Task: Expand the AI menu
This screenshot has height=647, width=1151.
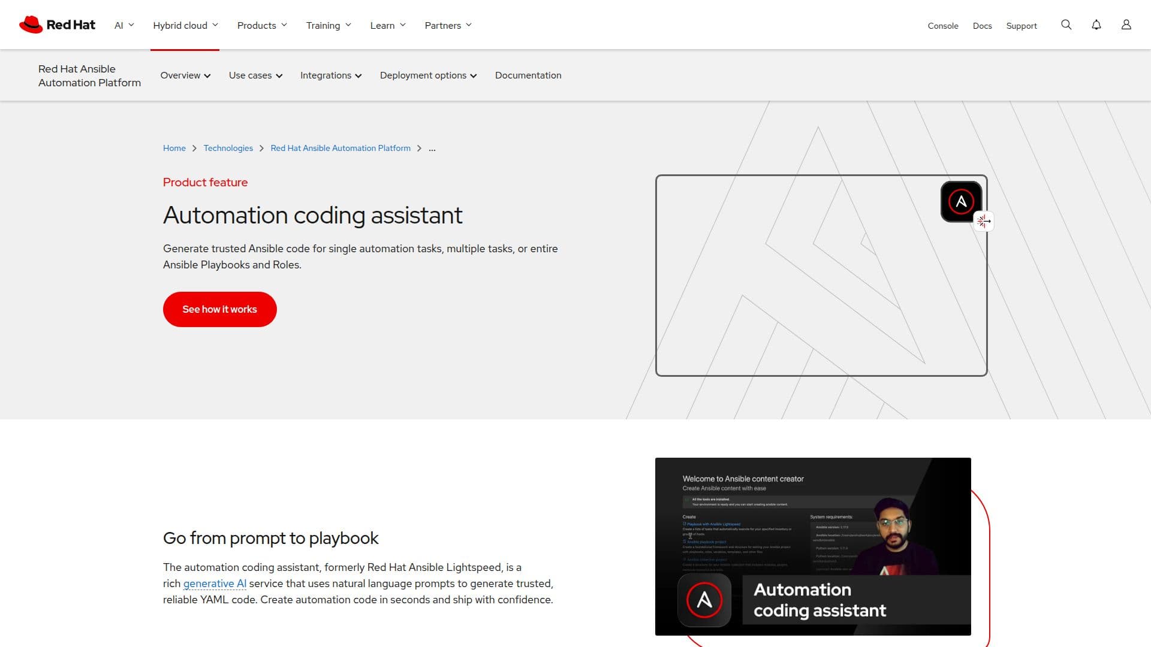Action: coord(124,25)
